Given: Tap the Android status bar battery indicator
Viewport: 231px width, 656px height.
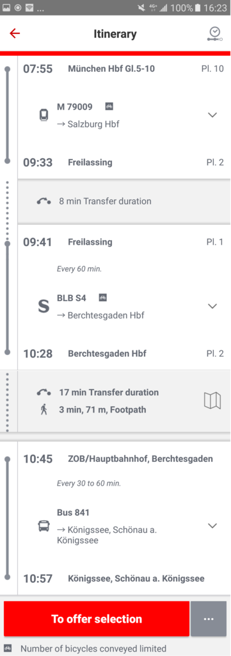Looking at the screenshot, I should [x=198, y=8].
